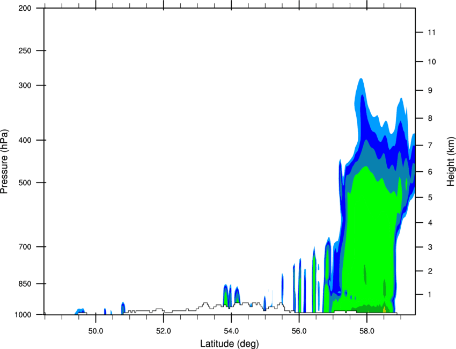Select the 200 pressure tick label
The height and width of the screenshot is (349, 456).
pos(25,8)
